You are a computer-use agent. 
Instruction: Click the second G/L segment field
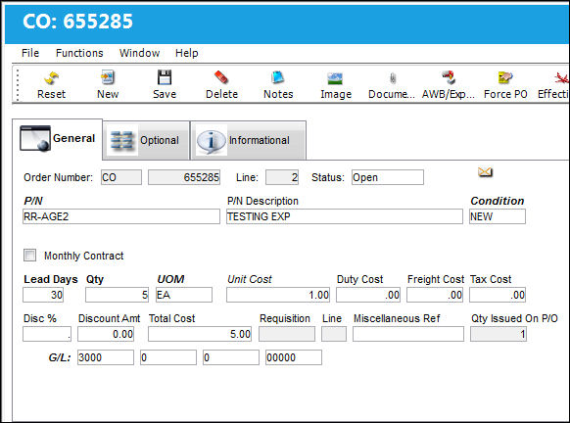click(x=168, y=357)
